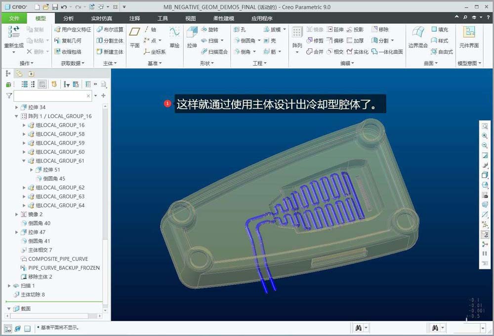
Task: Open the 扫描 (Sweep) dropdown arrow
Action: (222, 40)
